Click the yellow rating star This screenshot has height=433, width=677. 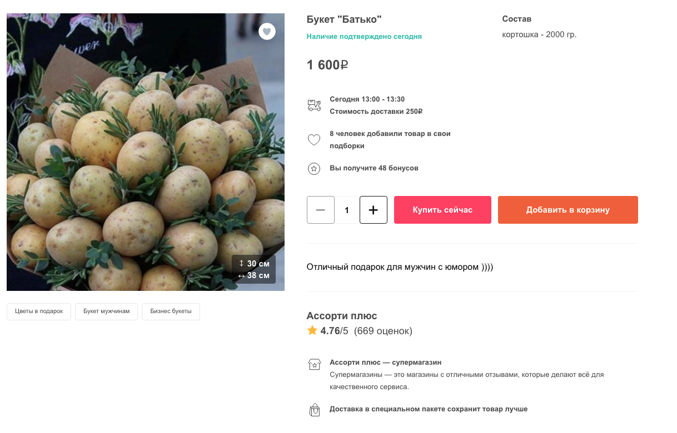[312, 331]
